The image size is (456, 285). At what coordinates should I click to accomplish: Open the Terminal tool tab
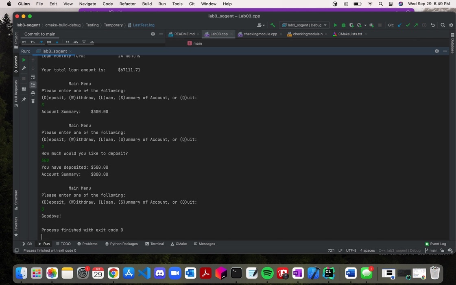click(155, 244)
